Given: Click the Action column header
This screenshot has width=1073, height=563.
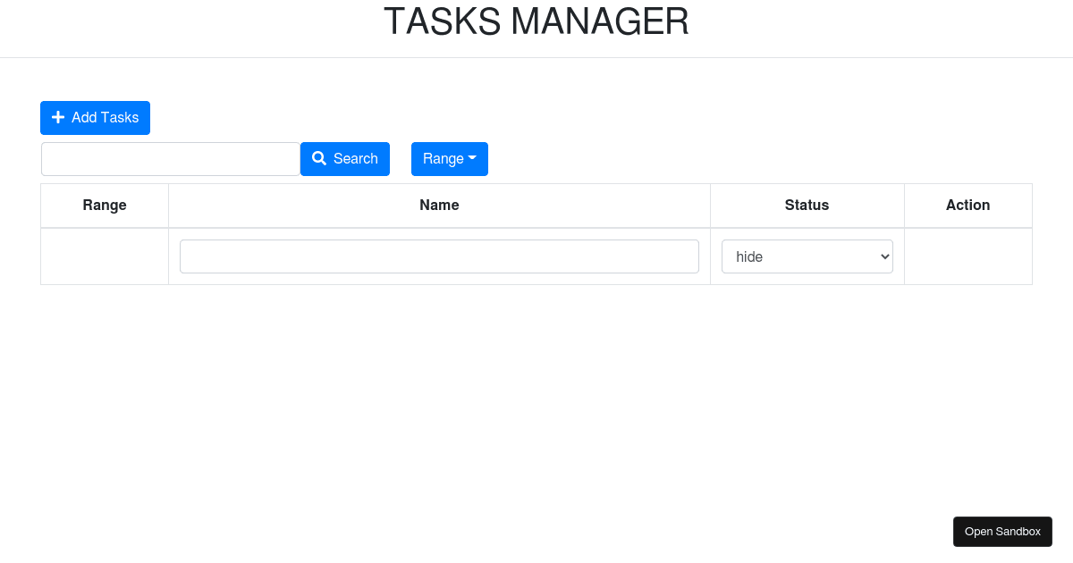Looking at the screenshot, I should [x=968, y=206].
